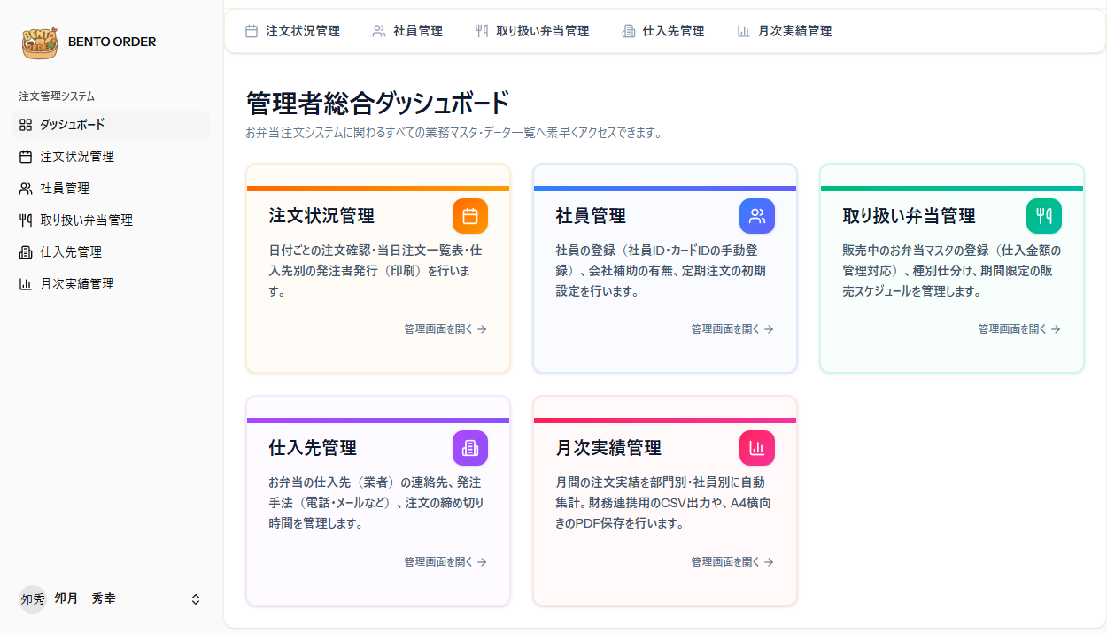Screen dimensions: 1107x633
Task: Click the calendar icon beside sidebar 注文状況管理
Action: [x=25, y=157]
